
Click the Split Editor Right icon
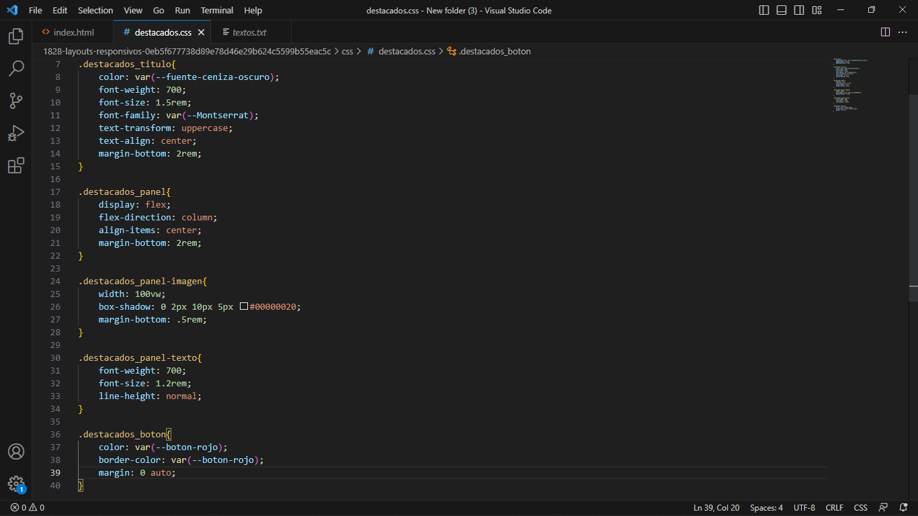[885, 32]
